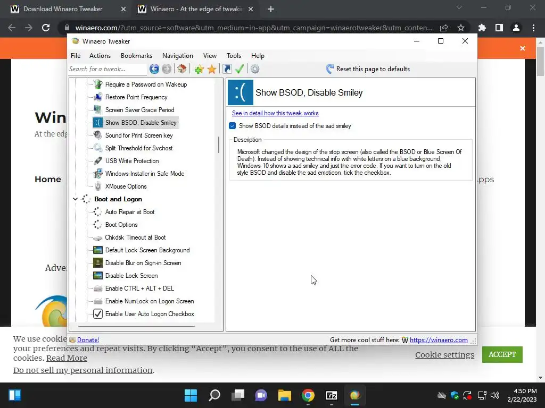Uncheck Show BSOD details instead of sad smiley

coord(233,125)
